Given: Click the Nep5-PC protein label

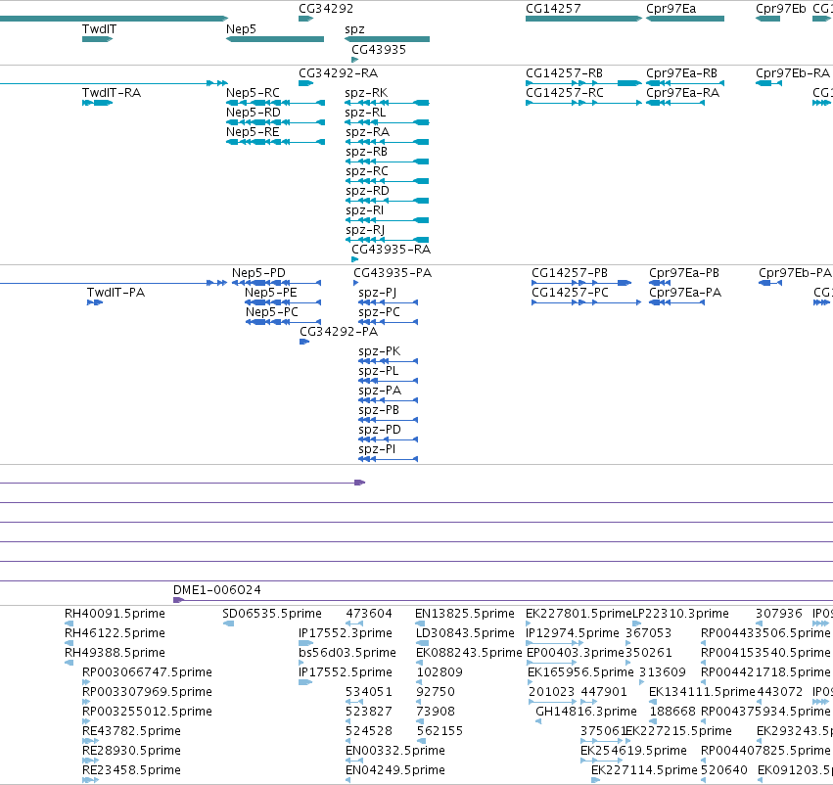Looking at the screenshot, I should tap(272, 312).
